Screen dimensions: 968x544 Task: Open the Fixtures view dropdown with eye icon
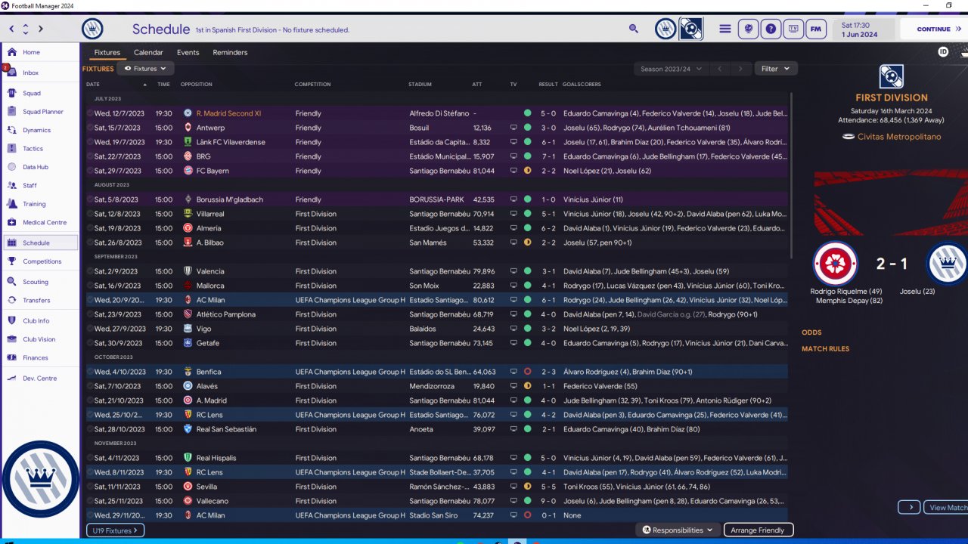tap(145, 69)
